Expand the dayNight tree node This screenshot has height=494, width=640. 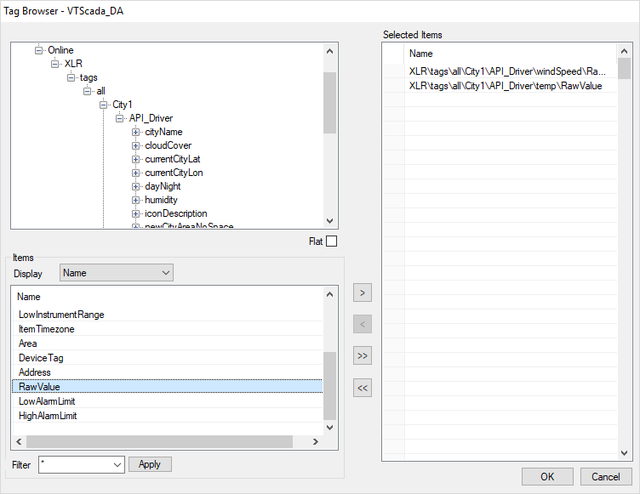[135, 186]
